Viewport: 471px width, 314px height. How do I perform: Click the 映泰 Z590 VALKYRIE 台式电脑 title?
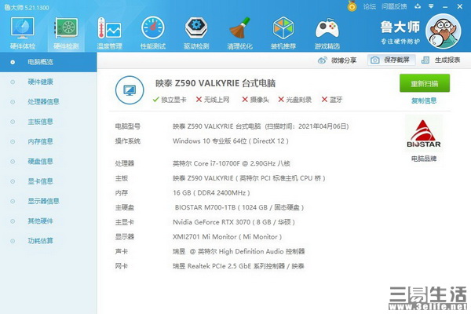[215, 83]
